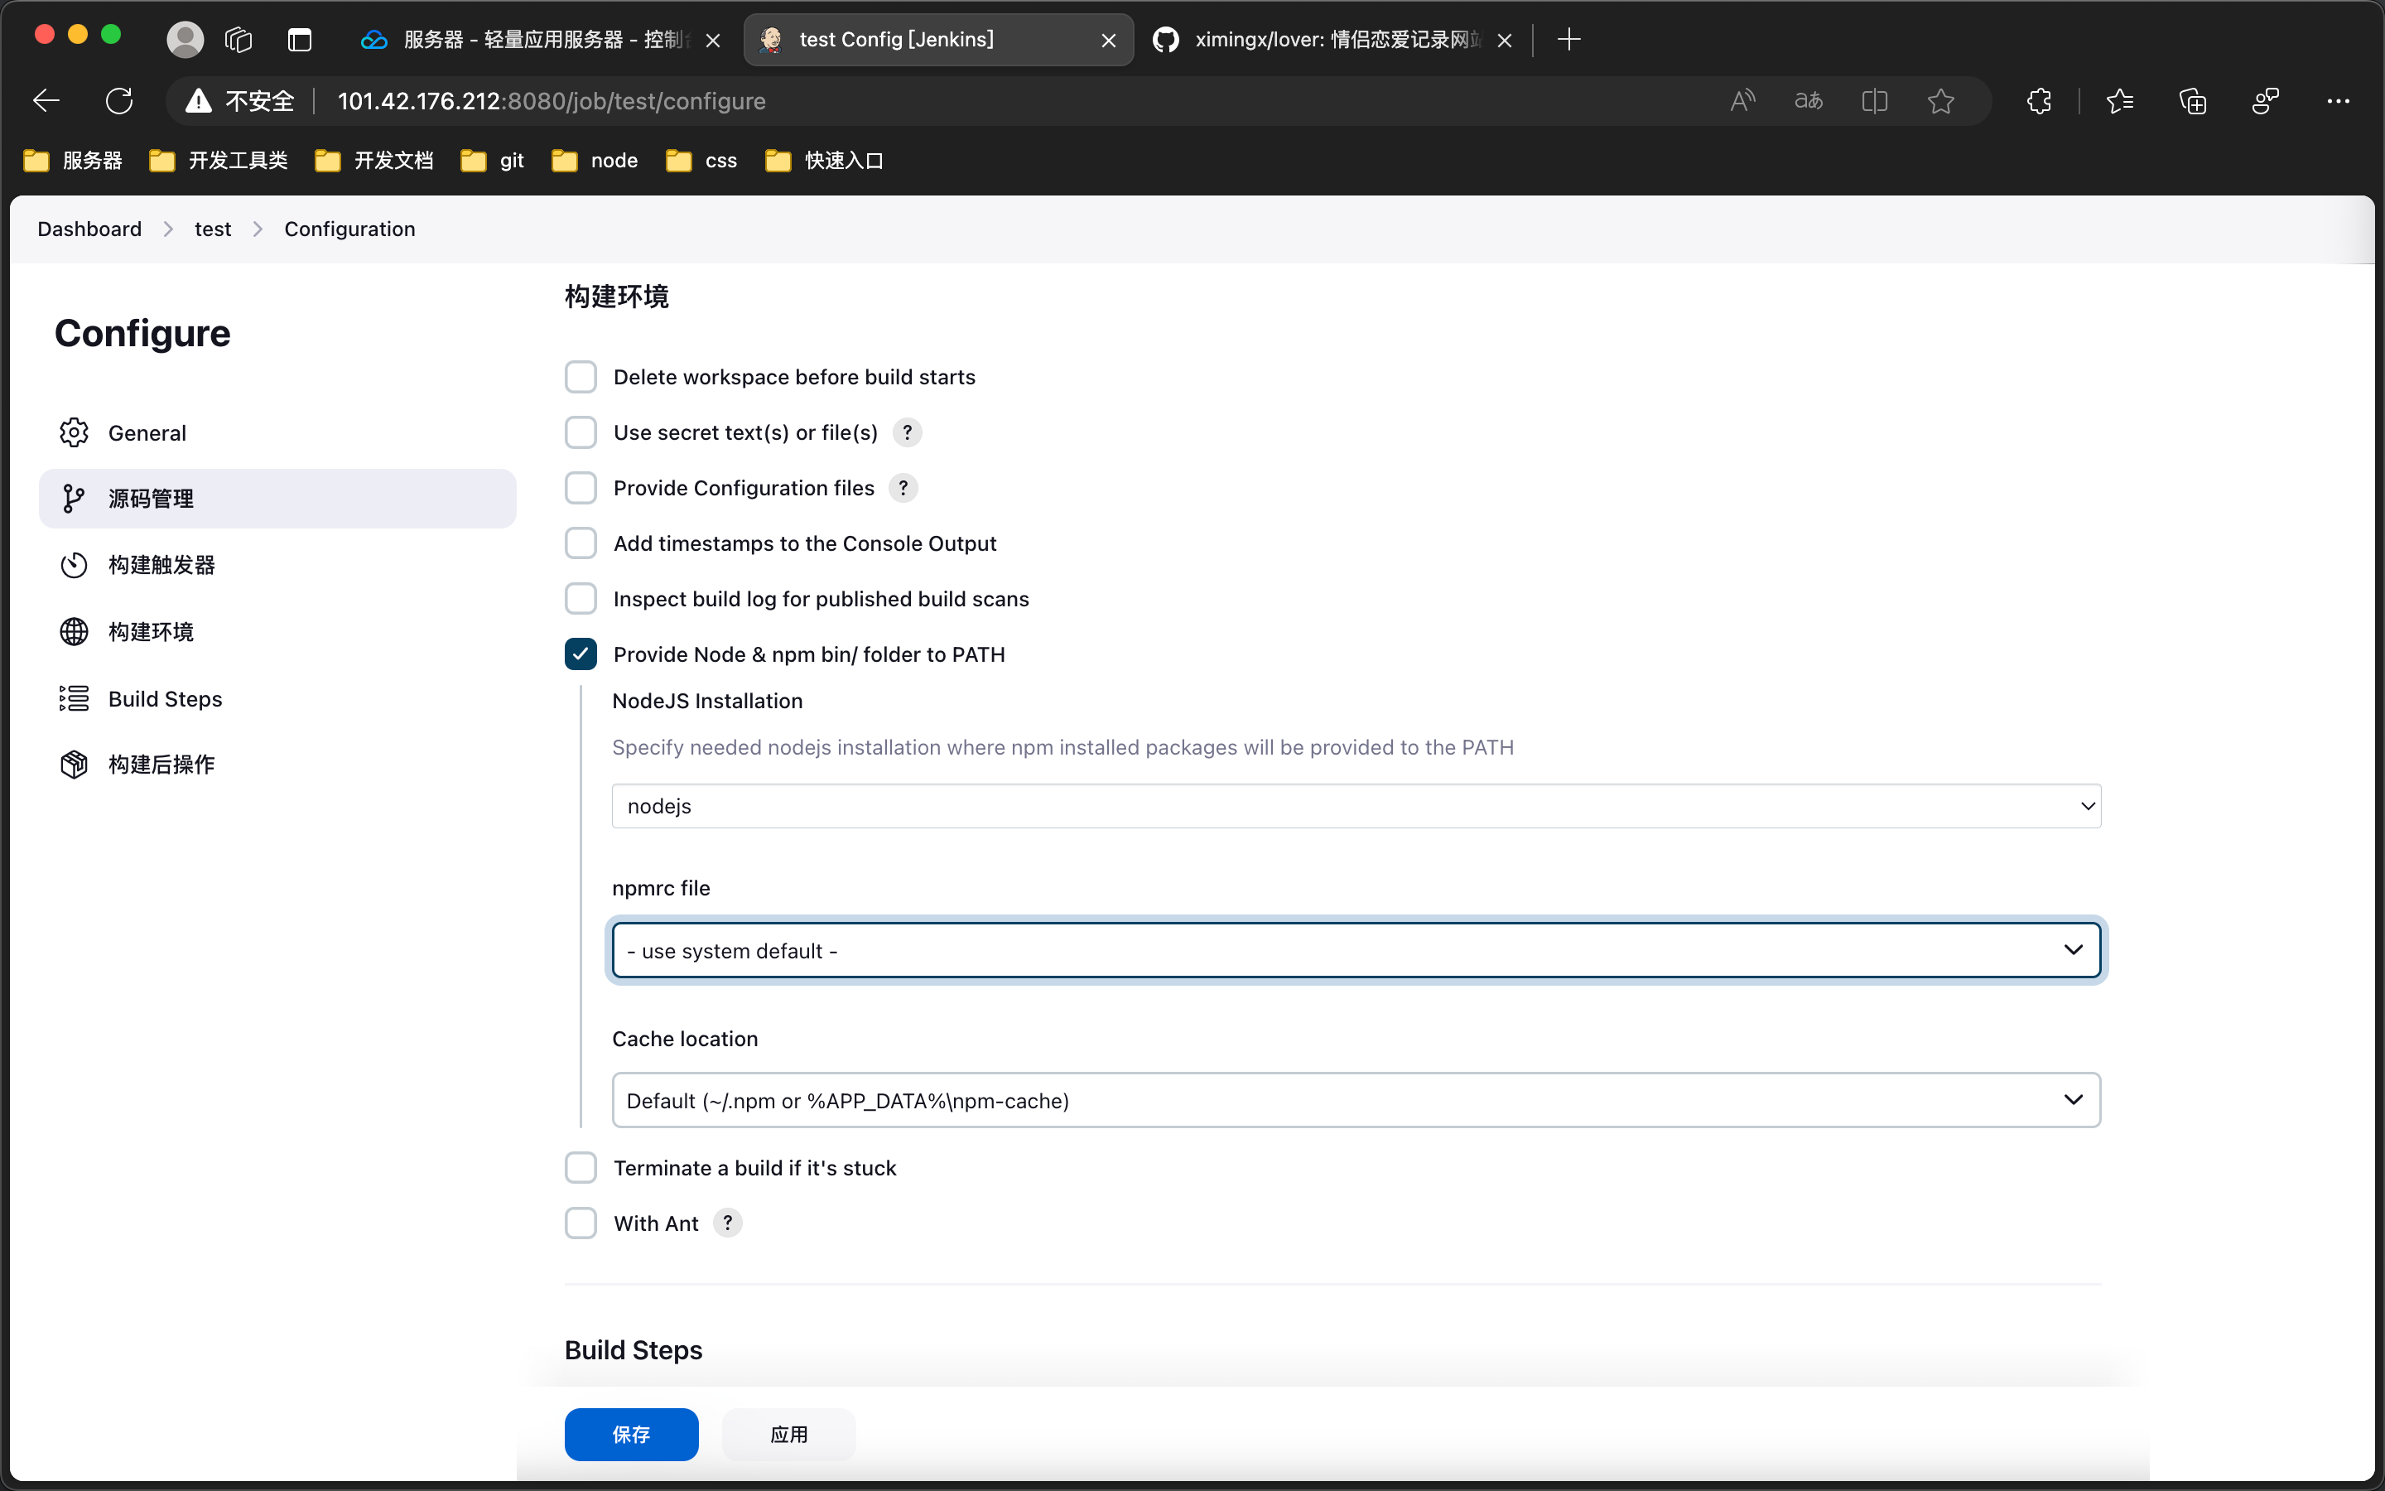Open the NodeJS Installation dropdown showing nodejs
Screen dimensions: 2385x1491
pos(1355,807)
